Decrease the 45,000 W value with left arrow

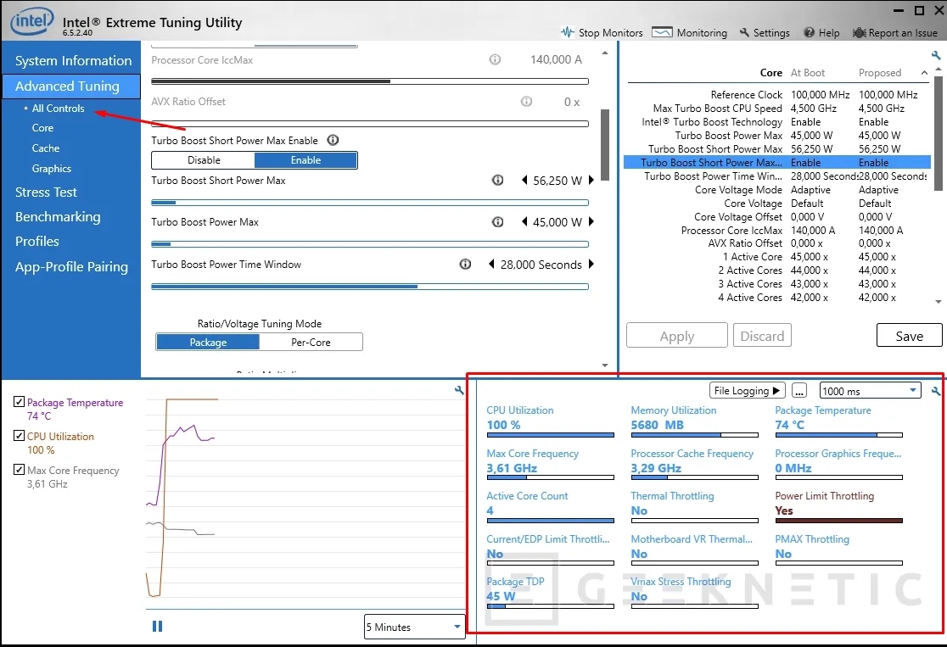point(524,221)
